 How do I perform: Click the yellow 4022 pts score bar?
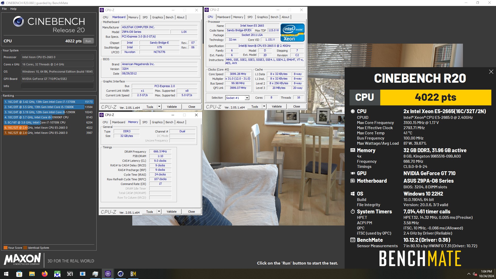[x=436, y=97]
